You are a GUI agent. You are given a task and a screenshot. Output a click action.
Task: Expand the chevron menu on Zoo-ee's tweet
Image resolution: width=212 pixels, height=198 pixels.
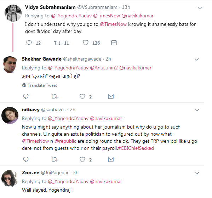(x=196, y=173)
